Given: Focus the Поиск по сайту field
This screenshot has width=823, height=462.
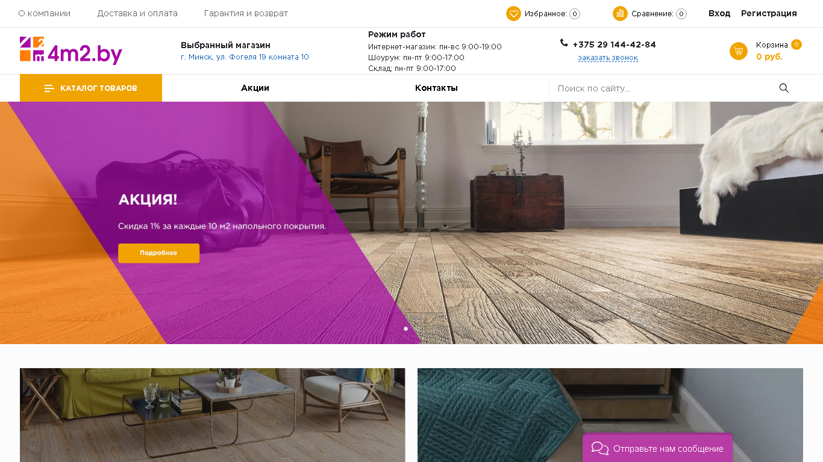Looking at the screenshot, I should 663,88.
